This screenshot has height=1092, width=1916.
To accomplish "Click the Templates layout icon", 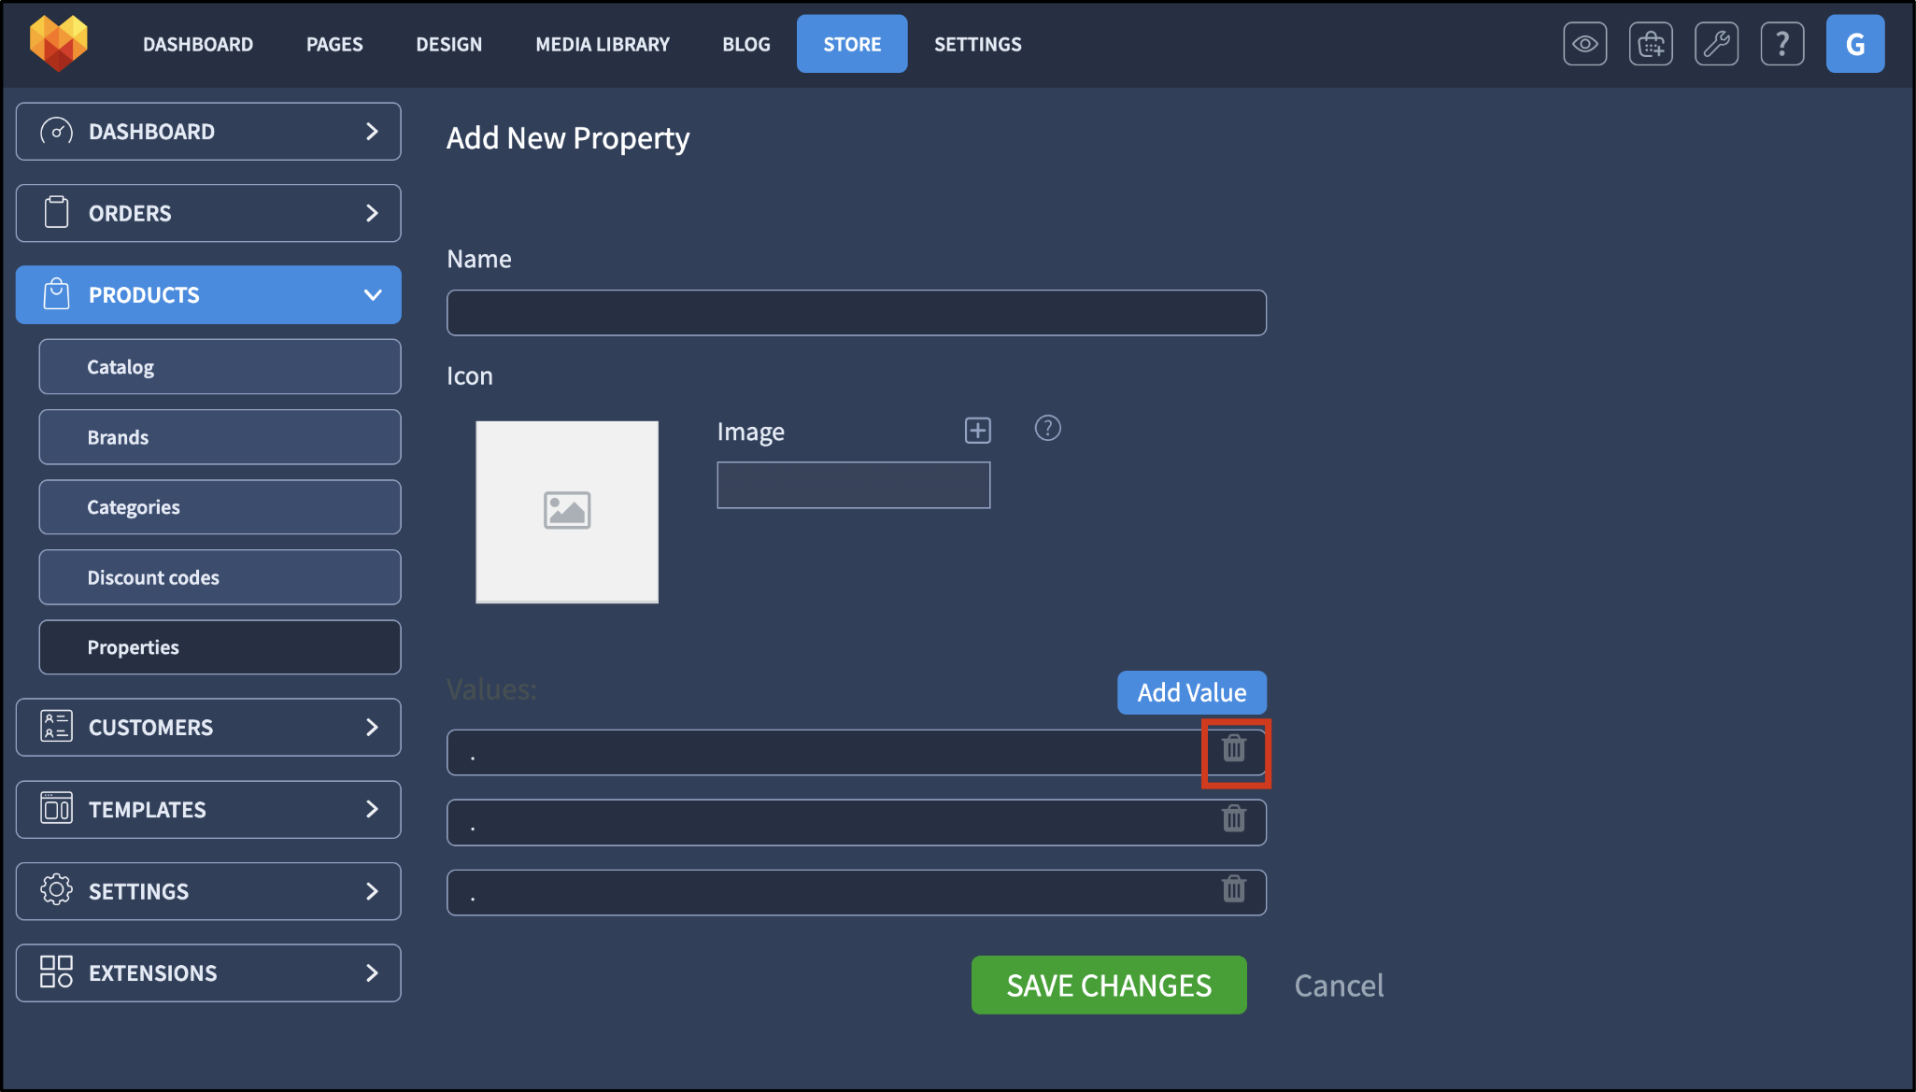I will tap(56, 808).
